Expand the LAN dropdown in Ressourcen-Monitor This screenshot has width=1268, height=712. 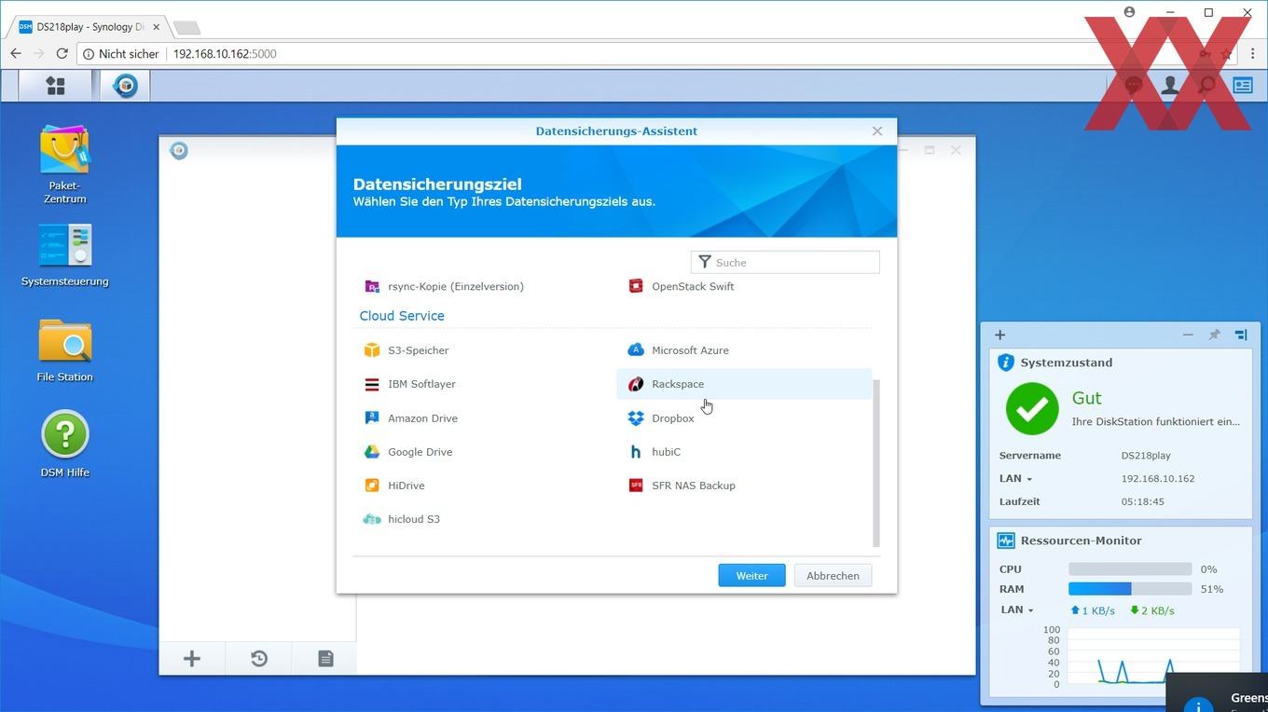[x=1016, y=610]
